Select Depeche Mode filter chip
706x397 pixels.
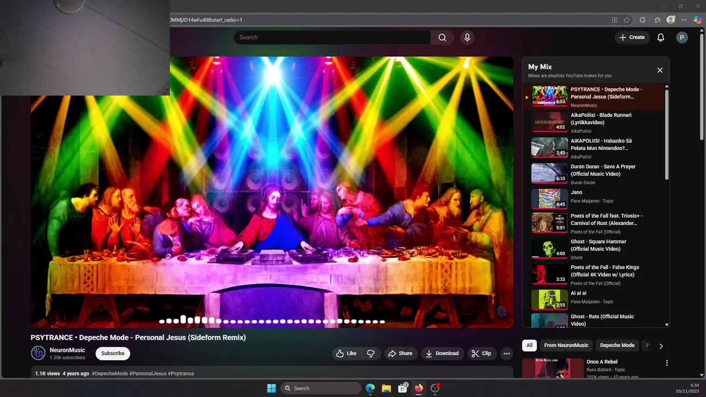pyautogui.click(x=617, y=345)
